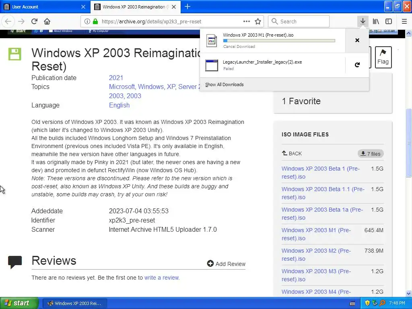Click Add Review
Image resolution: width=412 pixels, height=309 pixels.
(x=226, y=264)
